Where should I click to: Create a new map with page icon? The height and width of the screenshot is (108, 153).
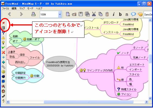68,14
